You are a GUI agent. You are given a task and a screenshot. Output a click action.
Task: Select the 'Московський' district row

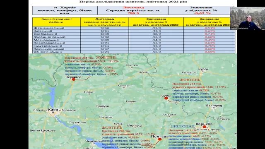134,40
